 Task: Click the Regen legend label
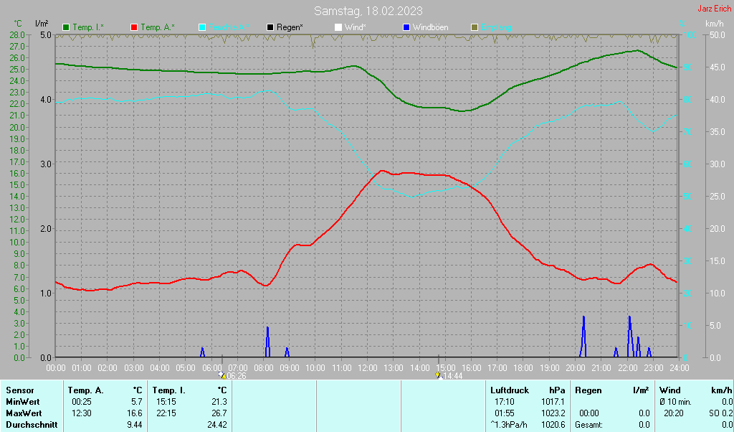point(290,27)
